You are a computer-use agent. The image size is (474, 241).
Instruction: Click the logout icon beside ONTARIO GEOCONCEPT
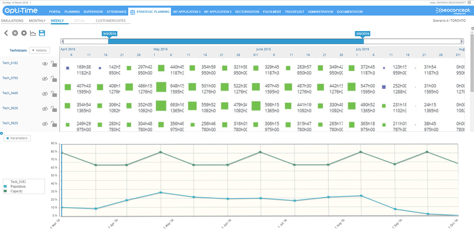click(470, 2)
